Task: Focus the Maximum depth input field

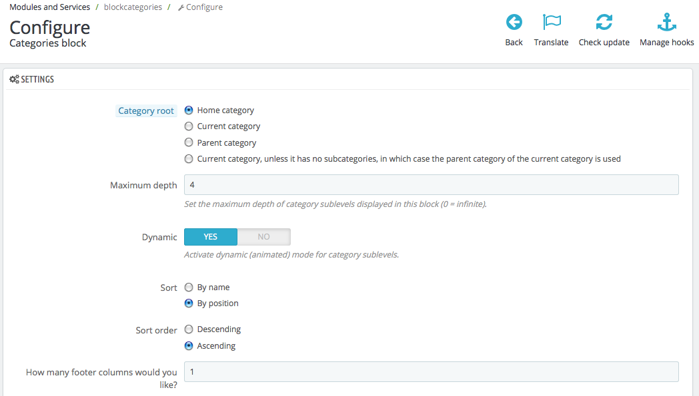Action: coord(431,184)
